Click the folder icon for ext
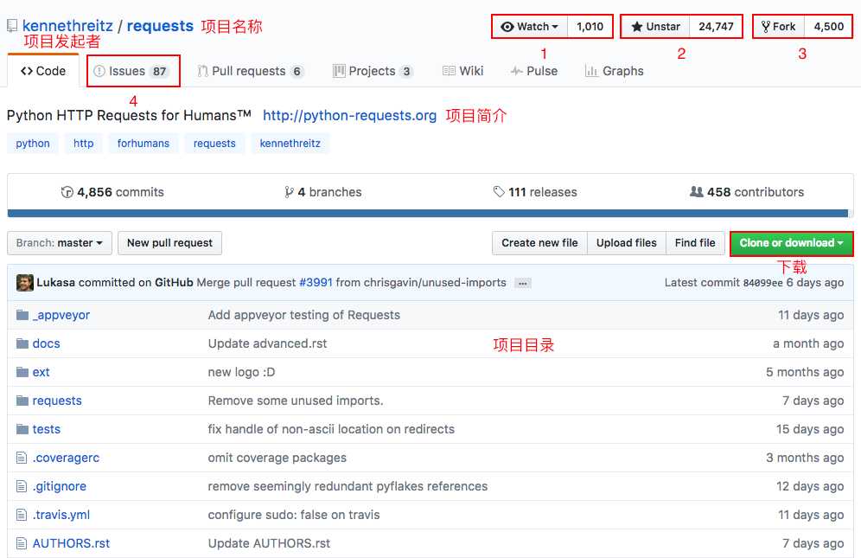Viewport: 861px width, 558px height. [22, 372]
